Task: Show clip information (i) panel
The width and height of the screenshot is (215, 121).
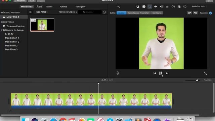Action: (x=185, y=7)
